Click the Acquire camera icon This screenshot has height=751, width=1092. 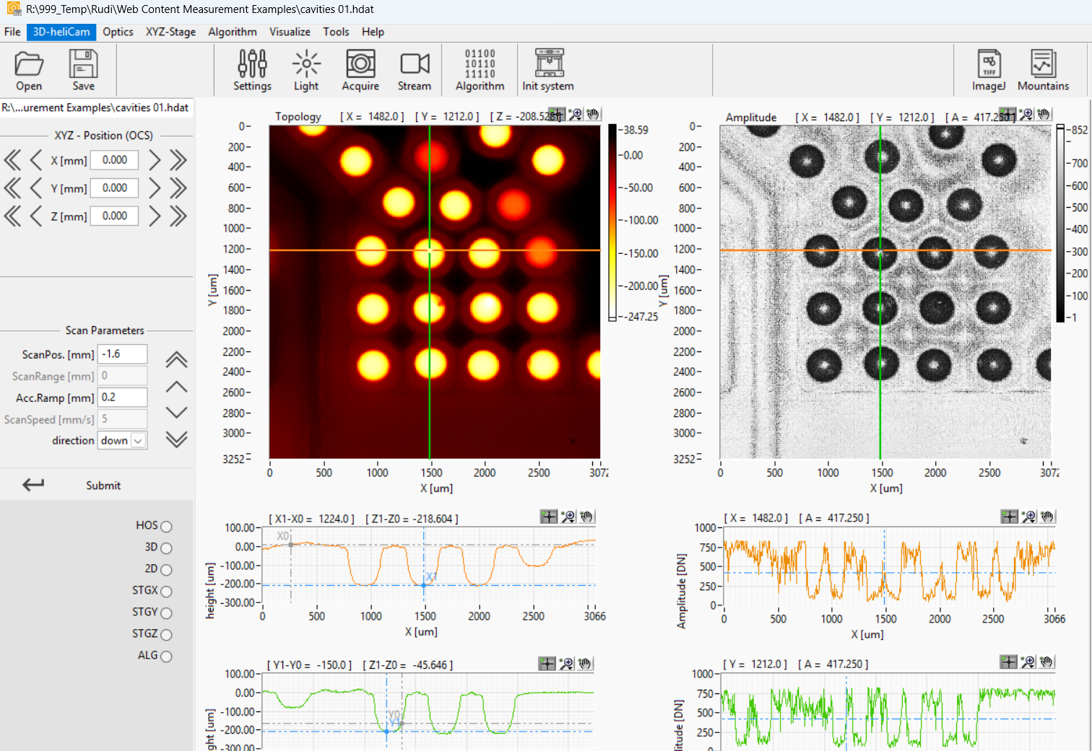(360, 65)
